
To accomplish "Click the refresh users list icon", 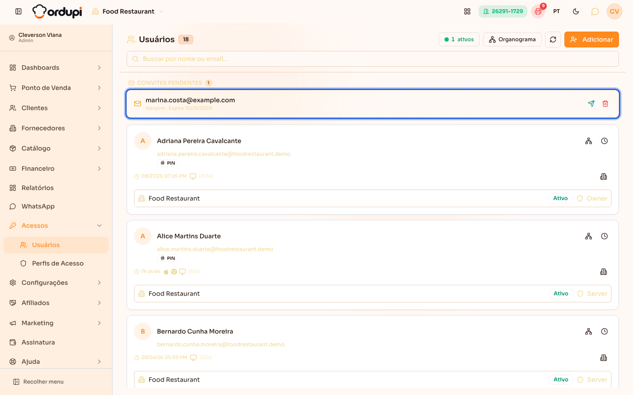I will [553, 39].
